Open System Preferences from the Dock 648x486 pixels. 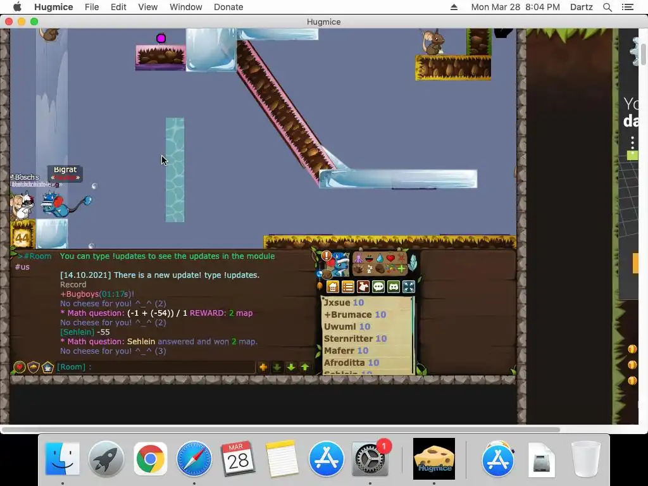pos(370,459)
